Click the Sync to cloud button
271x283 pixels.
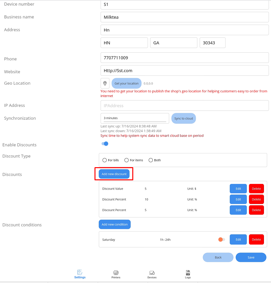pyautogui.click(x=184, y=118)
